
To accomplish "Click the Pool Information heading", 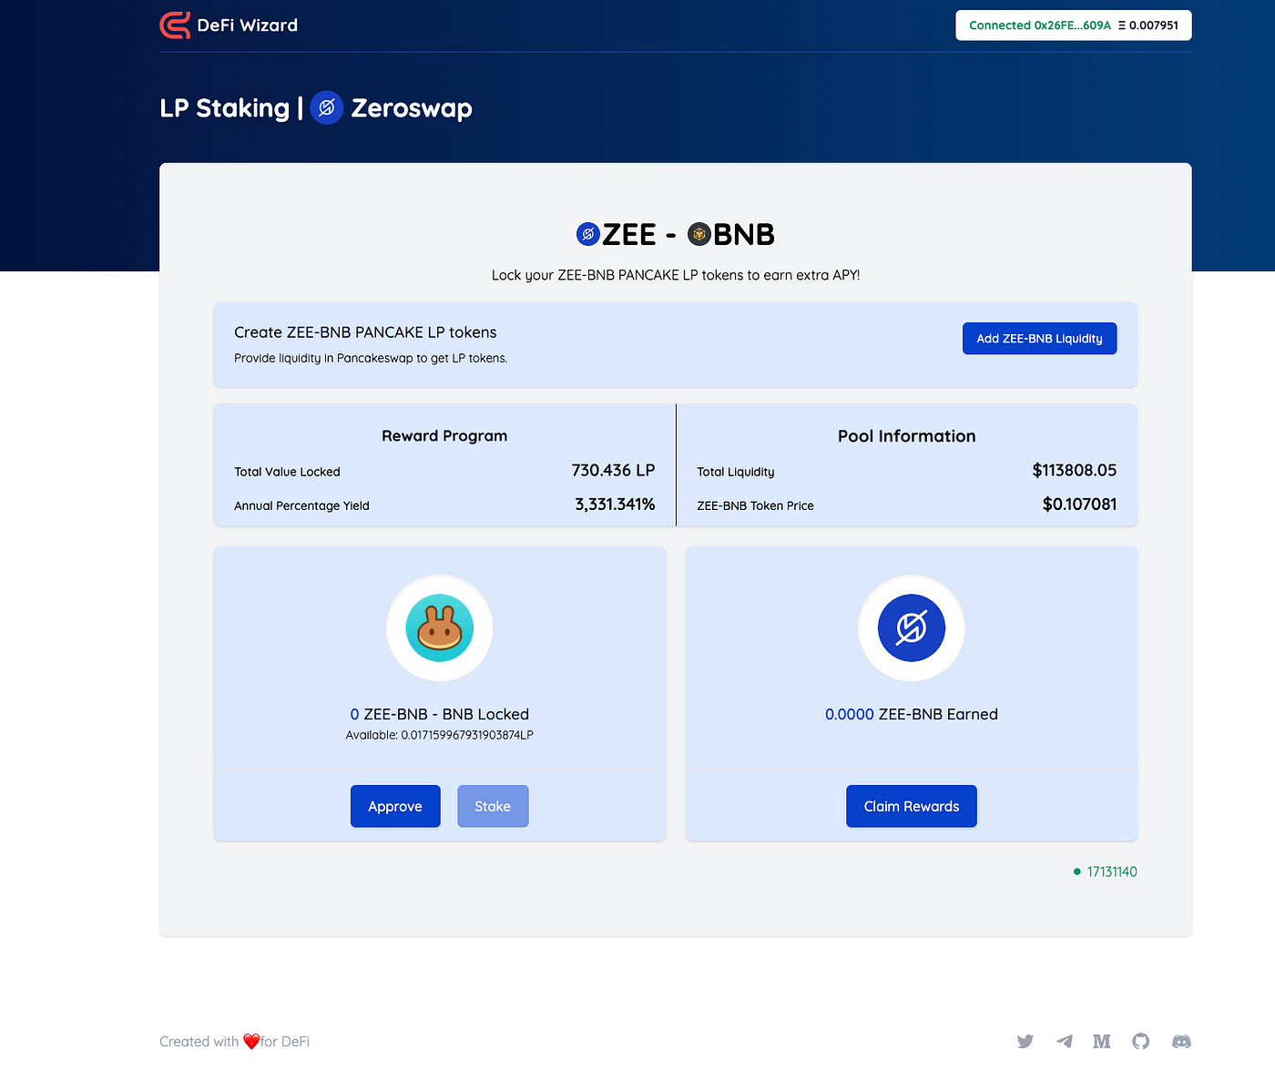I will point(907,436).
